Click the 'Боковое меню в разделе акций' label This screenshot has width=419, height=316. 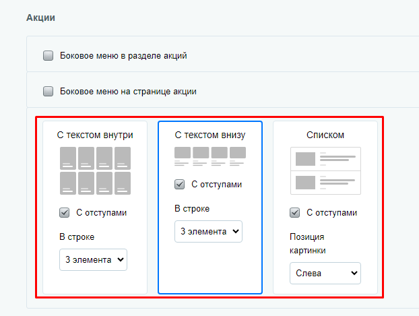click(x=123, y=56)
